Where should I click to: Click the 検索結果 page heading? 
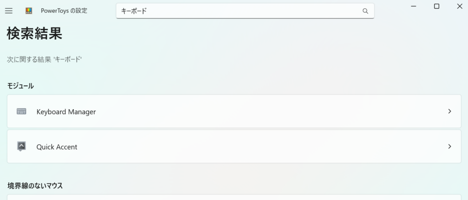point(35,33)
